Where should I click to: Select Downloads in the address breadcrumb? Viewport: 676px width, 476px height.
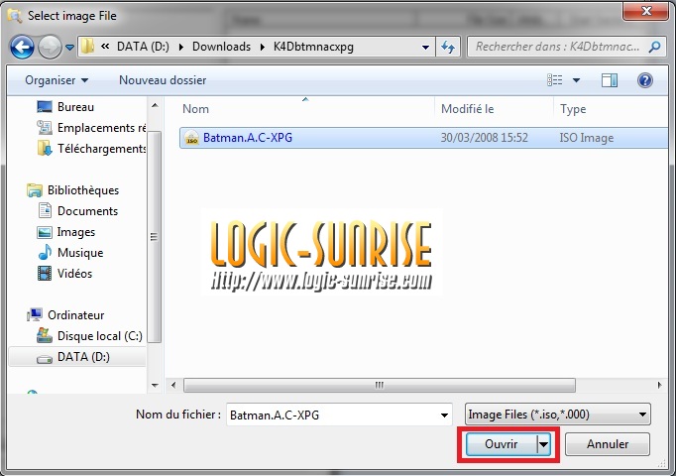click(x=221, y=47)
